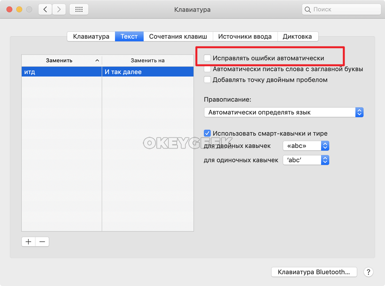Open the Сочетания клавиш tab
The height and width of the screenshot is (286, 385).
pyautogui.click(x=178, y=36)
